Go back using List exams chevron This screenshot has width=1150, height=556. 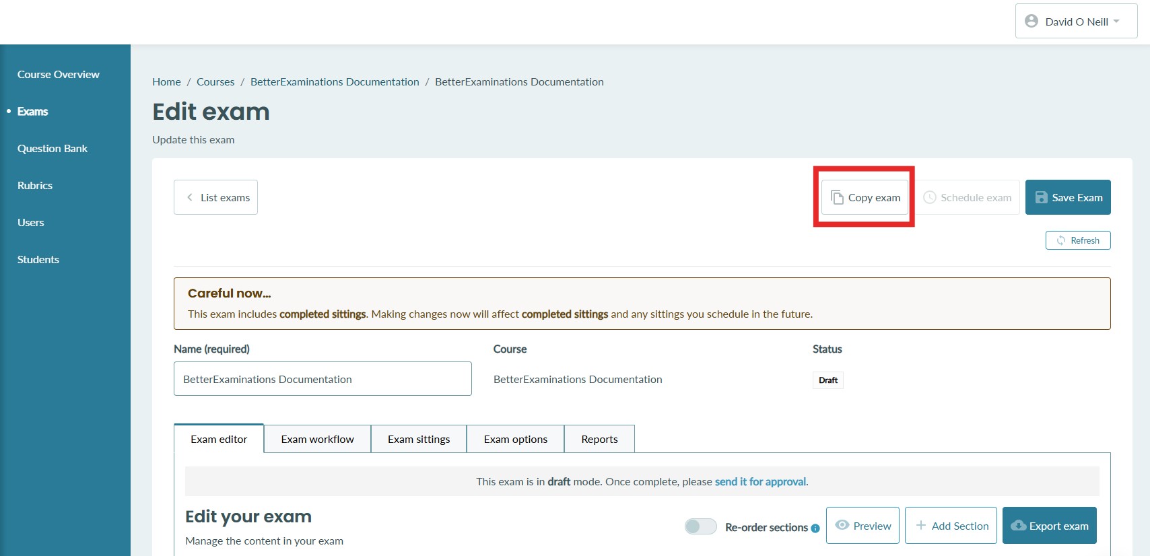190,197
